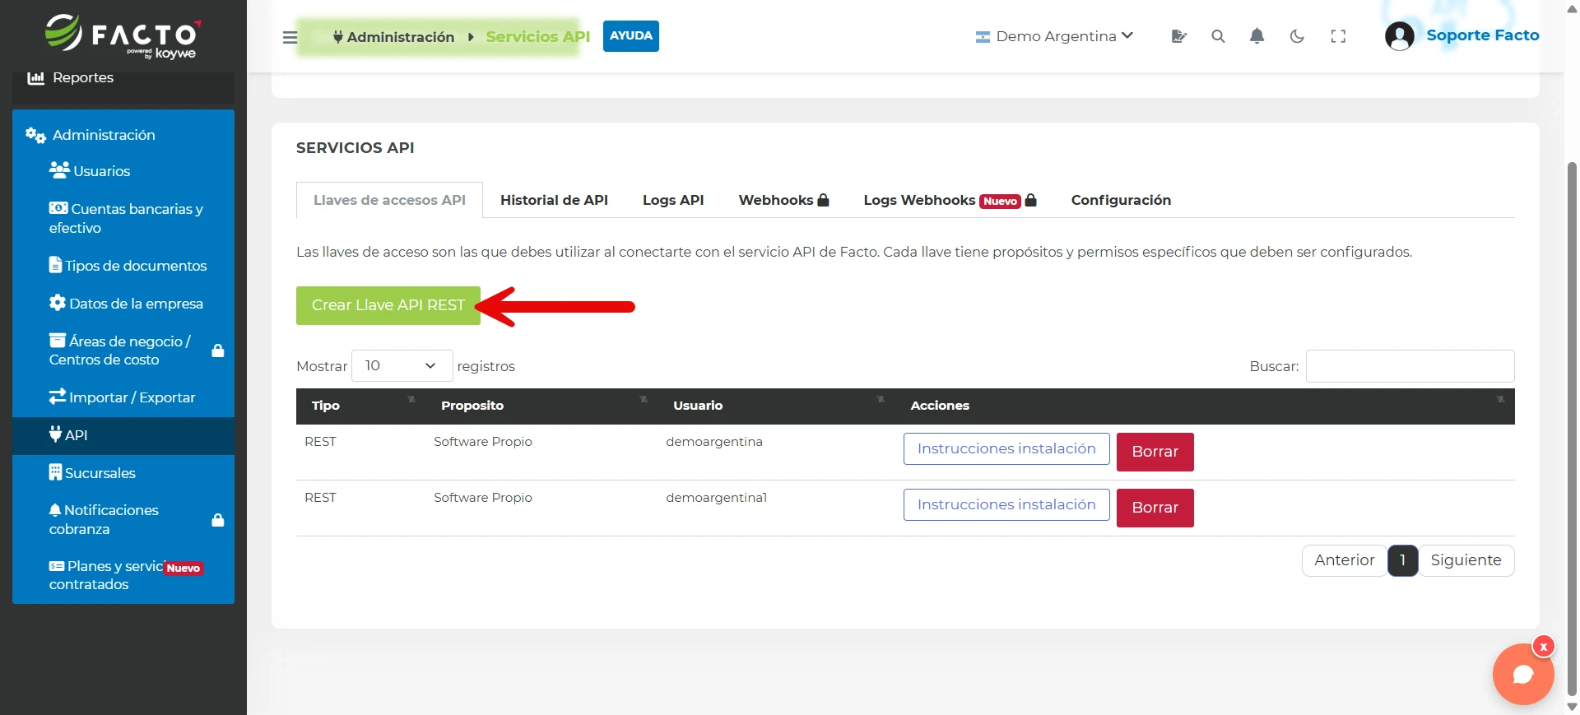This screenshot has height=715, width=1580.
Task: Click Borrar for demoargentina1 row
Action: coord(1155,508)
